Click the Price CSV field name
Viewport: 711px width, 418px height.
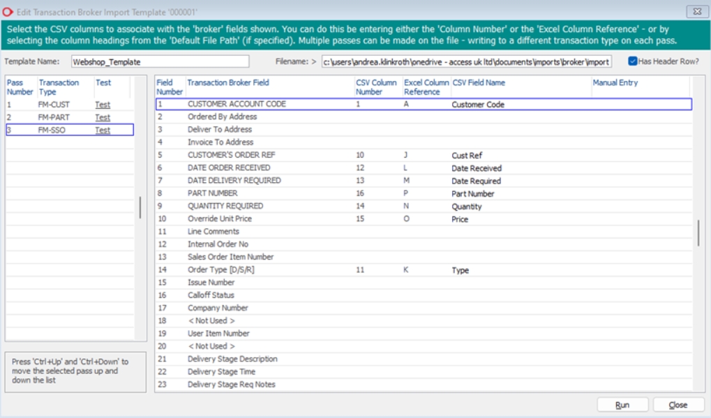pos(460,219)
